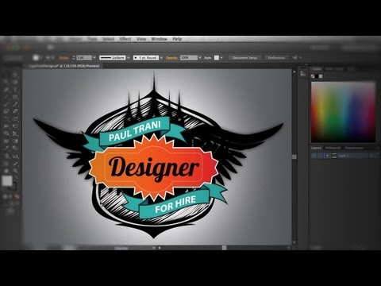This screenshot has width=381, height=286.
Task: Switch to the Artboards panel tab
Action: point(333,148)
